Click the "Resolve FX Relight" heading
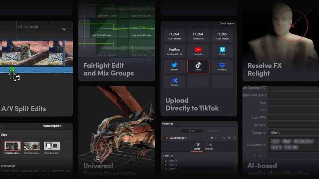Image resolution: width=319 pixels, height=179 pixels. click(x=265, y=70)
